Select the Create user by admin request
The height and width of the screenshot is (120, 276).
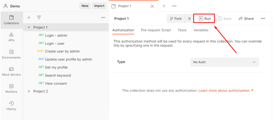coord(62,51)
